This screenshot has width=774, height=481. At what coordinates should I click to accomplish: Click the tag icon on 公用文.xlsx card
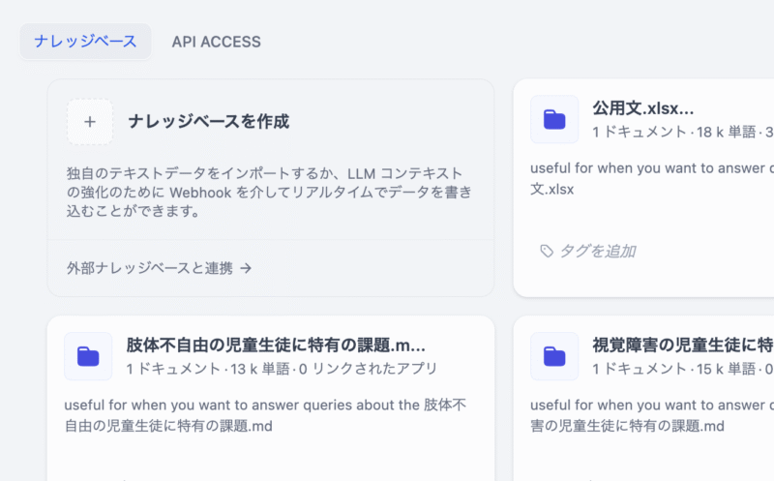(x=547, y=252)
